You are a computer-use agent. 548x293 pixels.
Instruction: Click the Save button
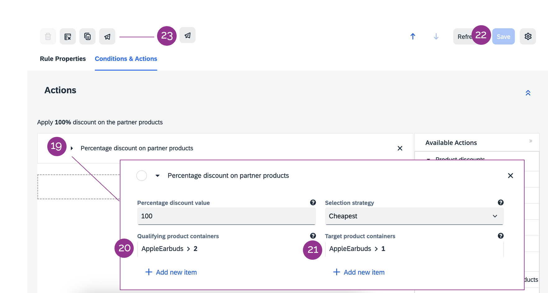503,37
